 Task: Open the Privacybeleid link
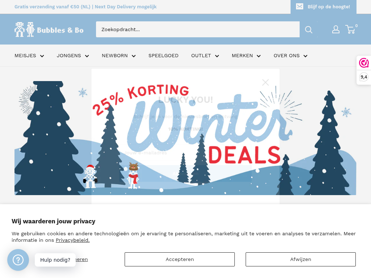(72, 240)
